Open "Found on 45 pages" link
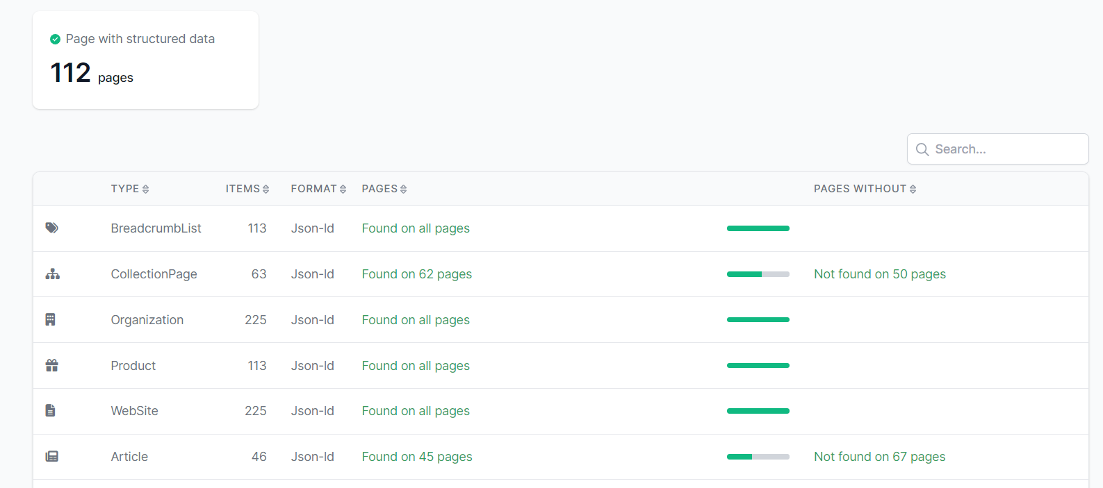 (x=417, y=457)
